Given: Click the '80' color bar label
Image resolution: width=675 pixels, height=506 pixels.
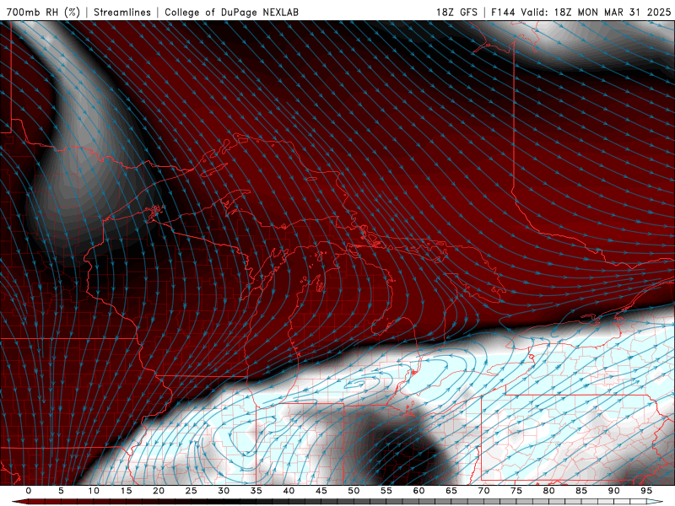Looking at the screenshot, I should [x=549, y=491].
